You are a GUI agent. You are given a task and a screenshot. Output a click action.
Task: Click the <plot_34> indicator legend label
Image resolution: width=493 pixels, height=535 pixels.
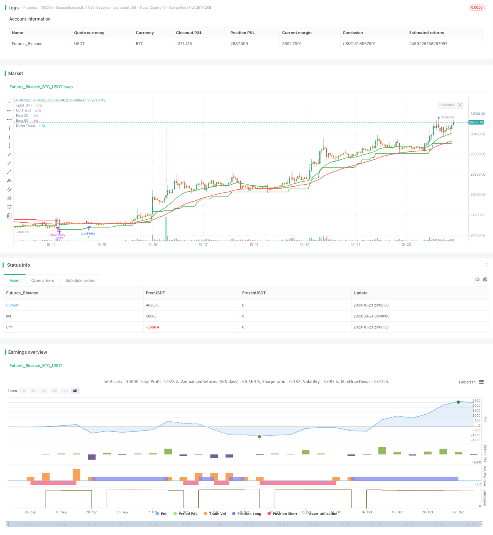click(x=24, y=105)
